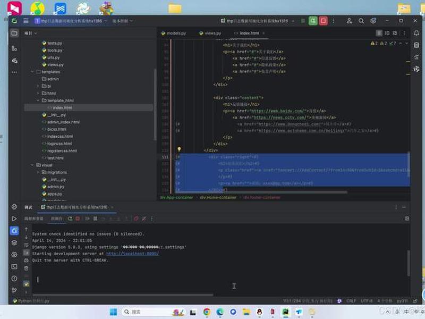425x319 pixels.
Task: Click the console scroll up arrow
Action: coord(26,229)
